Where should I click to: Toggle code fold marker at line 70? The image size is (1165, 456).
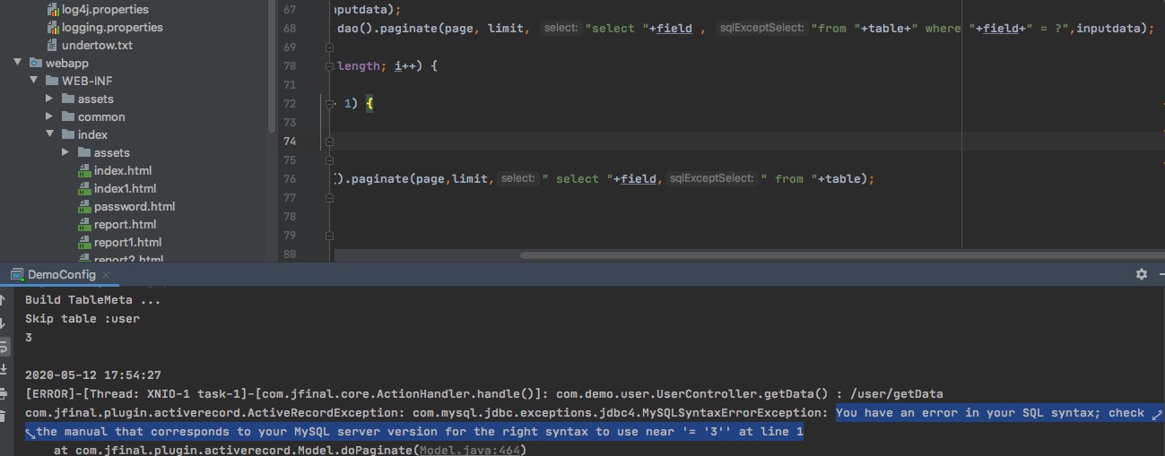coord(329,66)
